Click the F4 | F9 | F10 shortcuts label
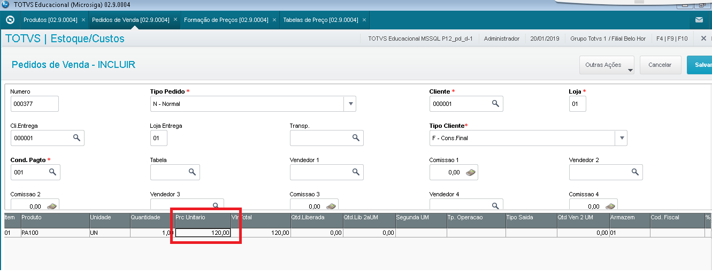 point(672,39)
